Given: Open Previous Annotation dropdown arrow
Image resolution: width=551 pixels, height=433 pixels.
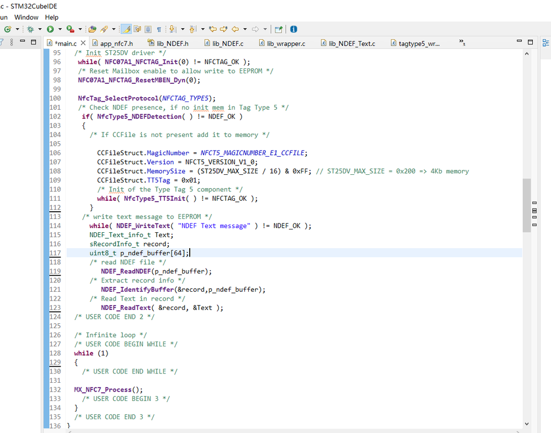Looking at the screenshot, I should click(203, 29).
